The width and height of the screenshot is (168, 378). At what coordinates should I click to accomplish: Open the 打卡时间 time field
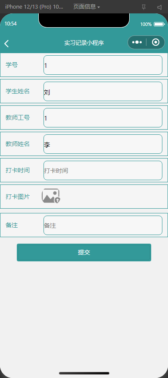(x=103, y=171)
